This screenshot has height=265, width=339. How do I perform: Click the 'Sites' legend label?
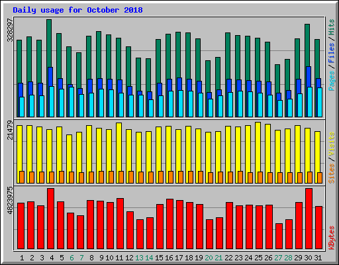click(x=331, y=174)
